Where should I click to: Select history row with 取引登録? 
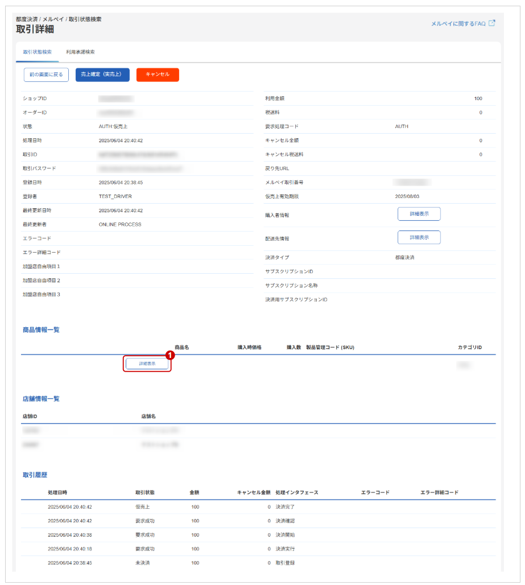[258, 563]
